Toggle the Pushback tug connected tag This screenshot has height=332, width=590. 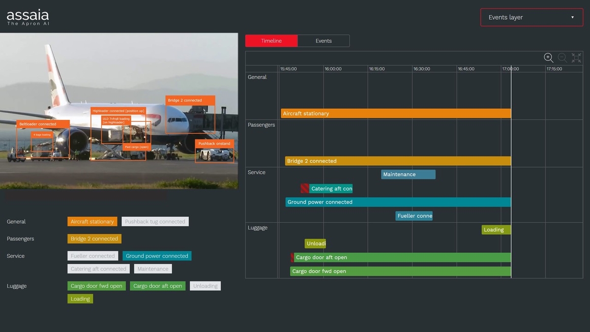coord(155,222)
